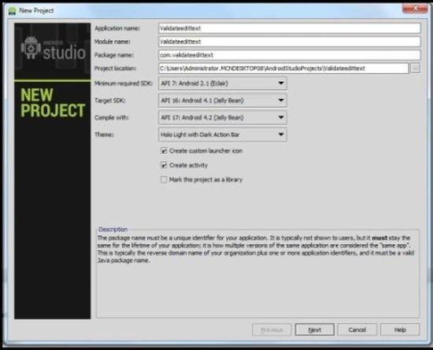Click the 'Target SDK:' label

click(x=110, y=101)
